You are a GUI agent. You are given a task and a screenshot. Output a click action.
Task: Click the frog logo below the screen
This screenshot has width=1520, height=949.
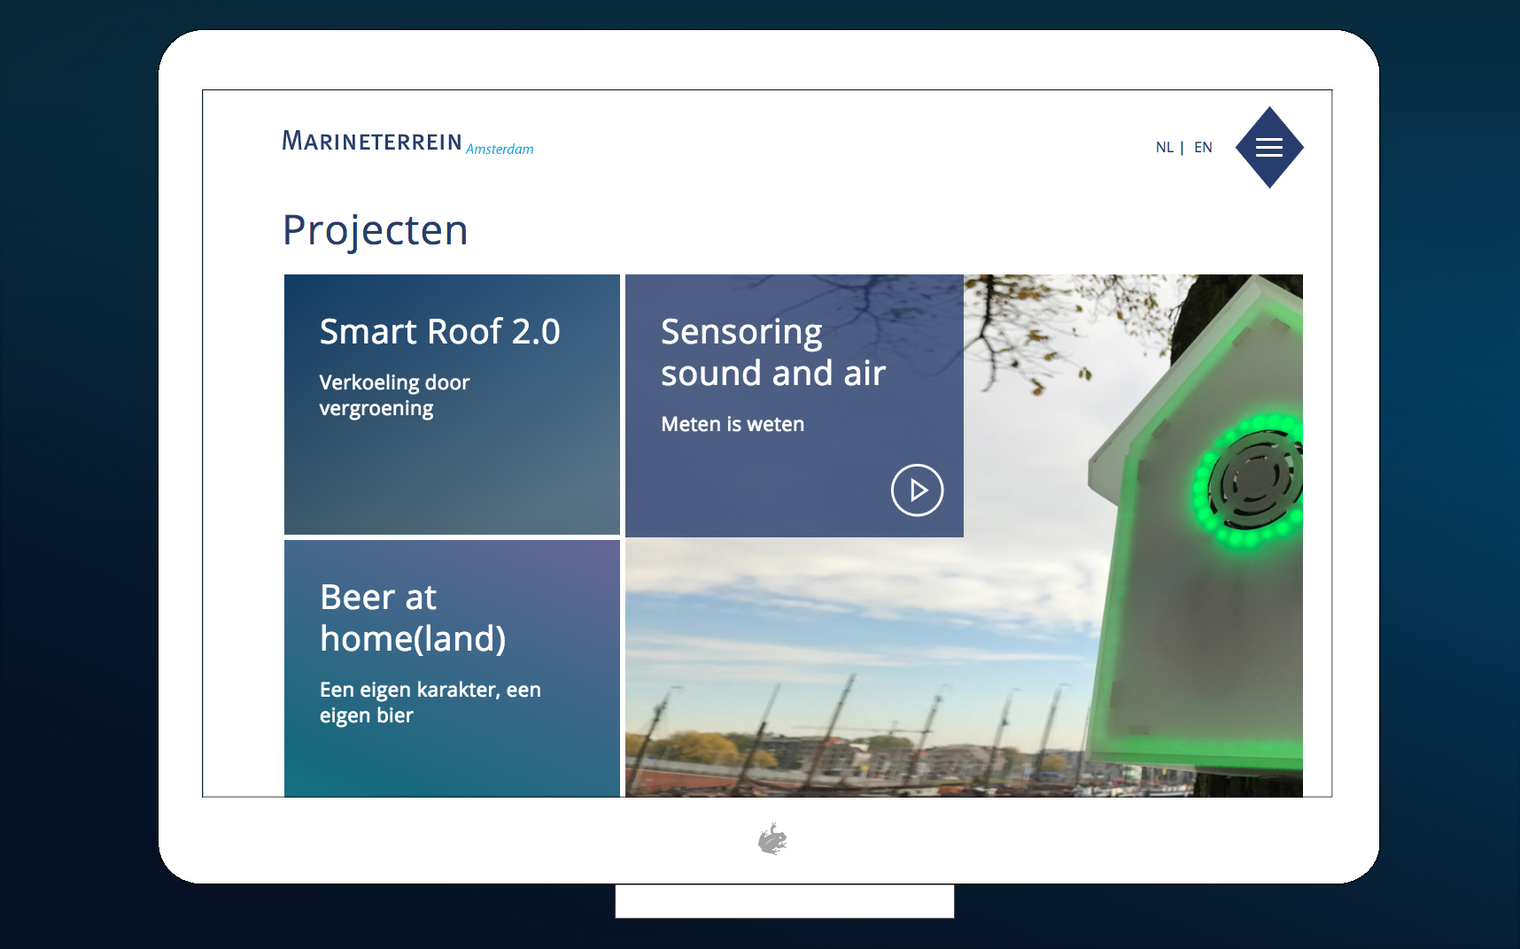click(x=772, y=839)
